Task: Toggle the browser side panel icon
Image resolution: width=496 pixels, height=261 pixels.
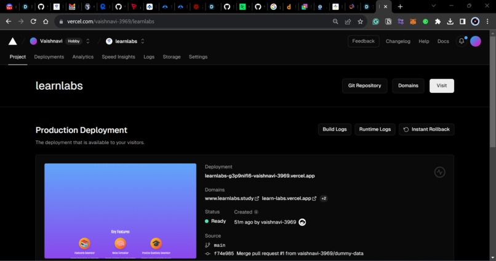Action: pos(463,22)
